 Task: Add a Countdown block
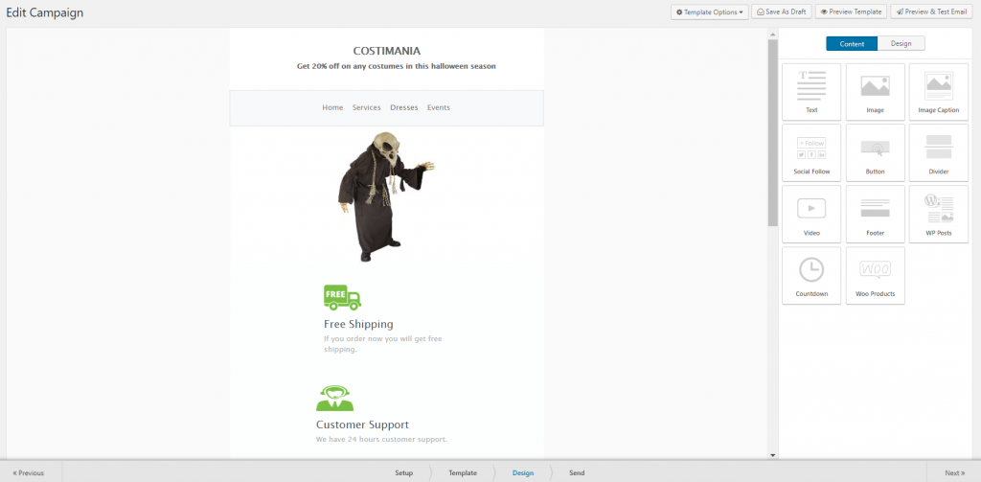tap(811, 275)
